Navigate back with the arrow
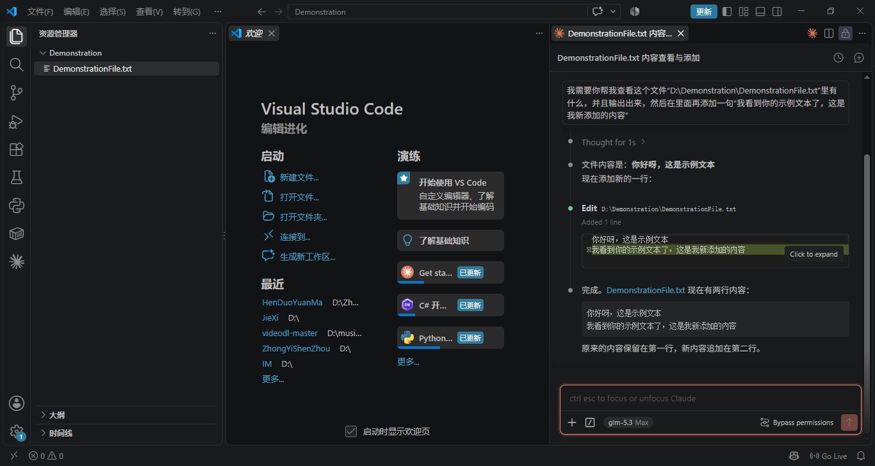This screenshot has height=466, width=875. click(261, 12)
